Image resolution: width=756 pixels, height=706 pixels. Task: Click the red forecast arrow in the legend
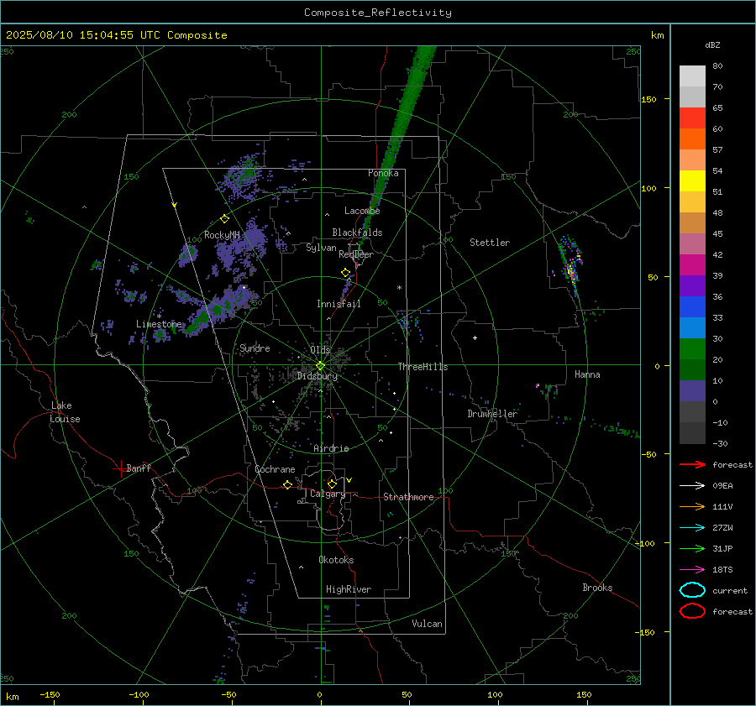692,464
